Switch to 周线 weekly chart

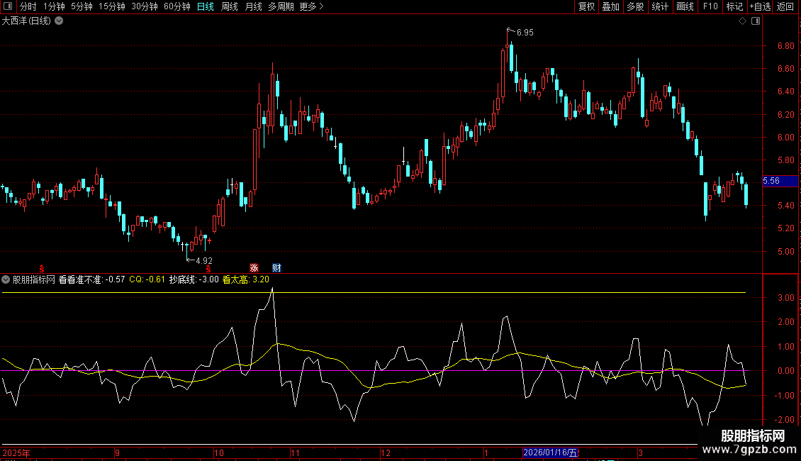pyautogui.click(x=230, y=6)
